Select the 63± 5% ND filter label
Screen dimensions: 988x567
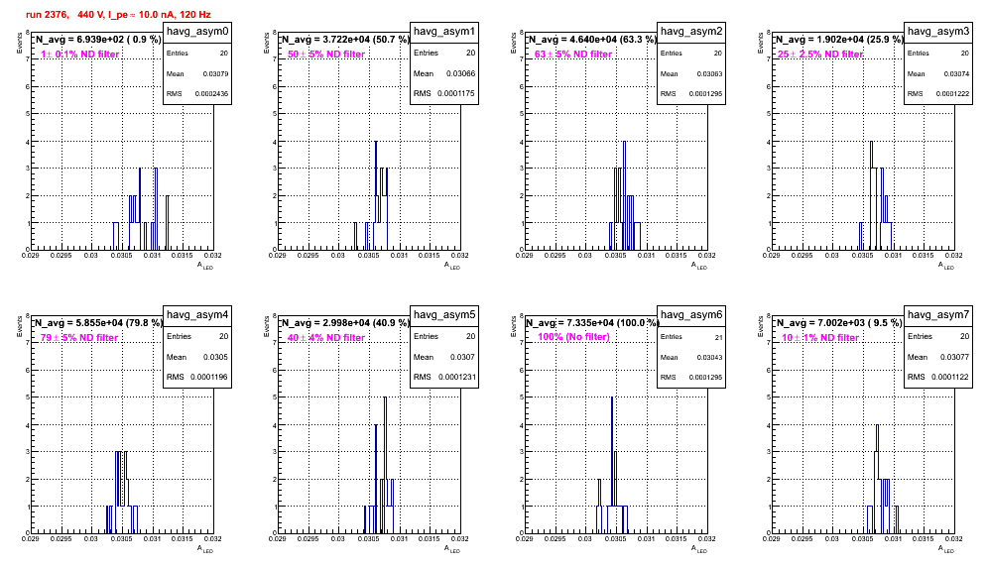[573, 55]
